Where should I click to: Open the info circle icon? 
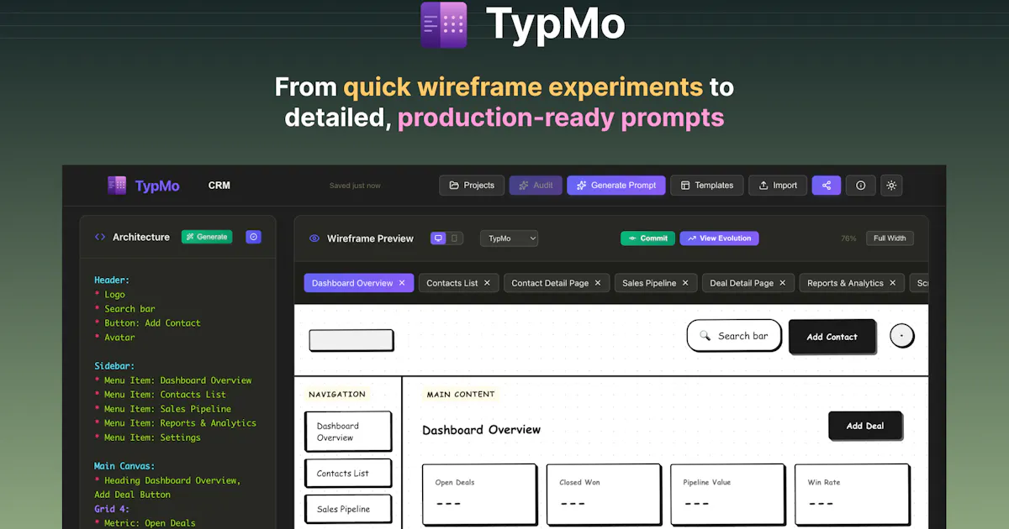coord(860,186)
